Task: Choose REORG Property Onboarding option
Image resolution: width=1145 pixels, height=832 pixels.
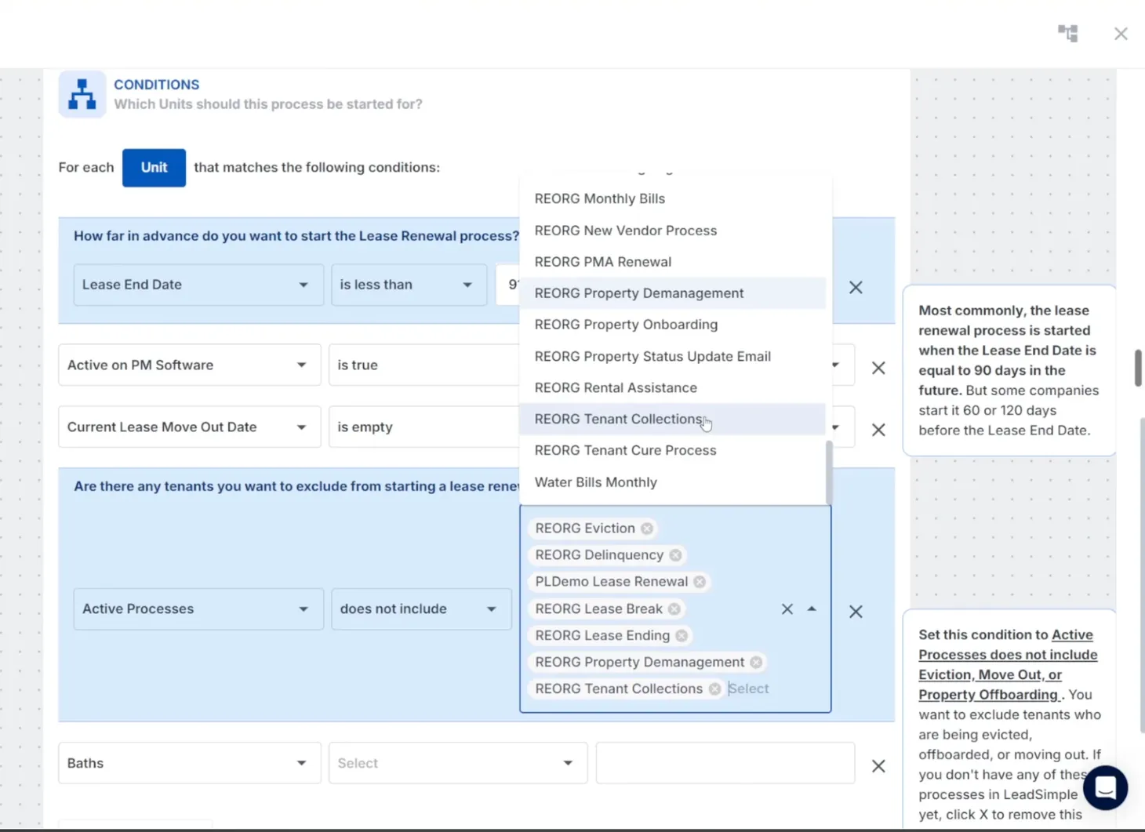Action: click(x=673, y=325)
